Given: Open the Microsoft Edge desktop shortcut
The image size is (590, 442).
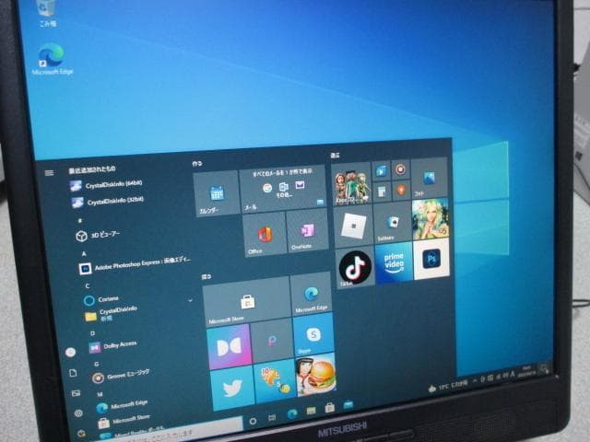Looking at the screenshot, I should [52, 59].
